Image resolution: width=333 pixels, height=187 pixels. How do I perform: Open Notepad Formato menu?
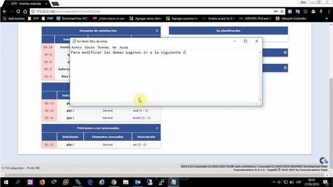[103, 47]
